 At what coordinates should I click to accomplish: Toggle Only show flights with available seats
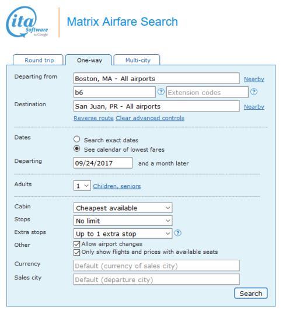point(77,252)
